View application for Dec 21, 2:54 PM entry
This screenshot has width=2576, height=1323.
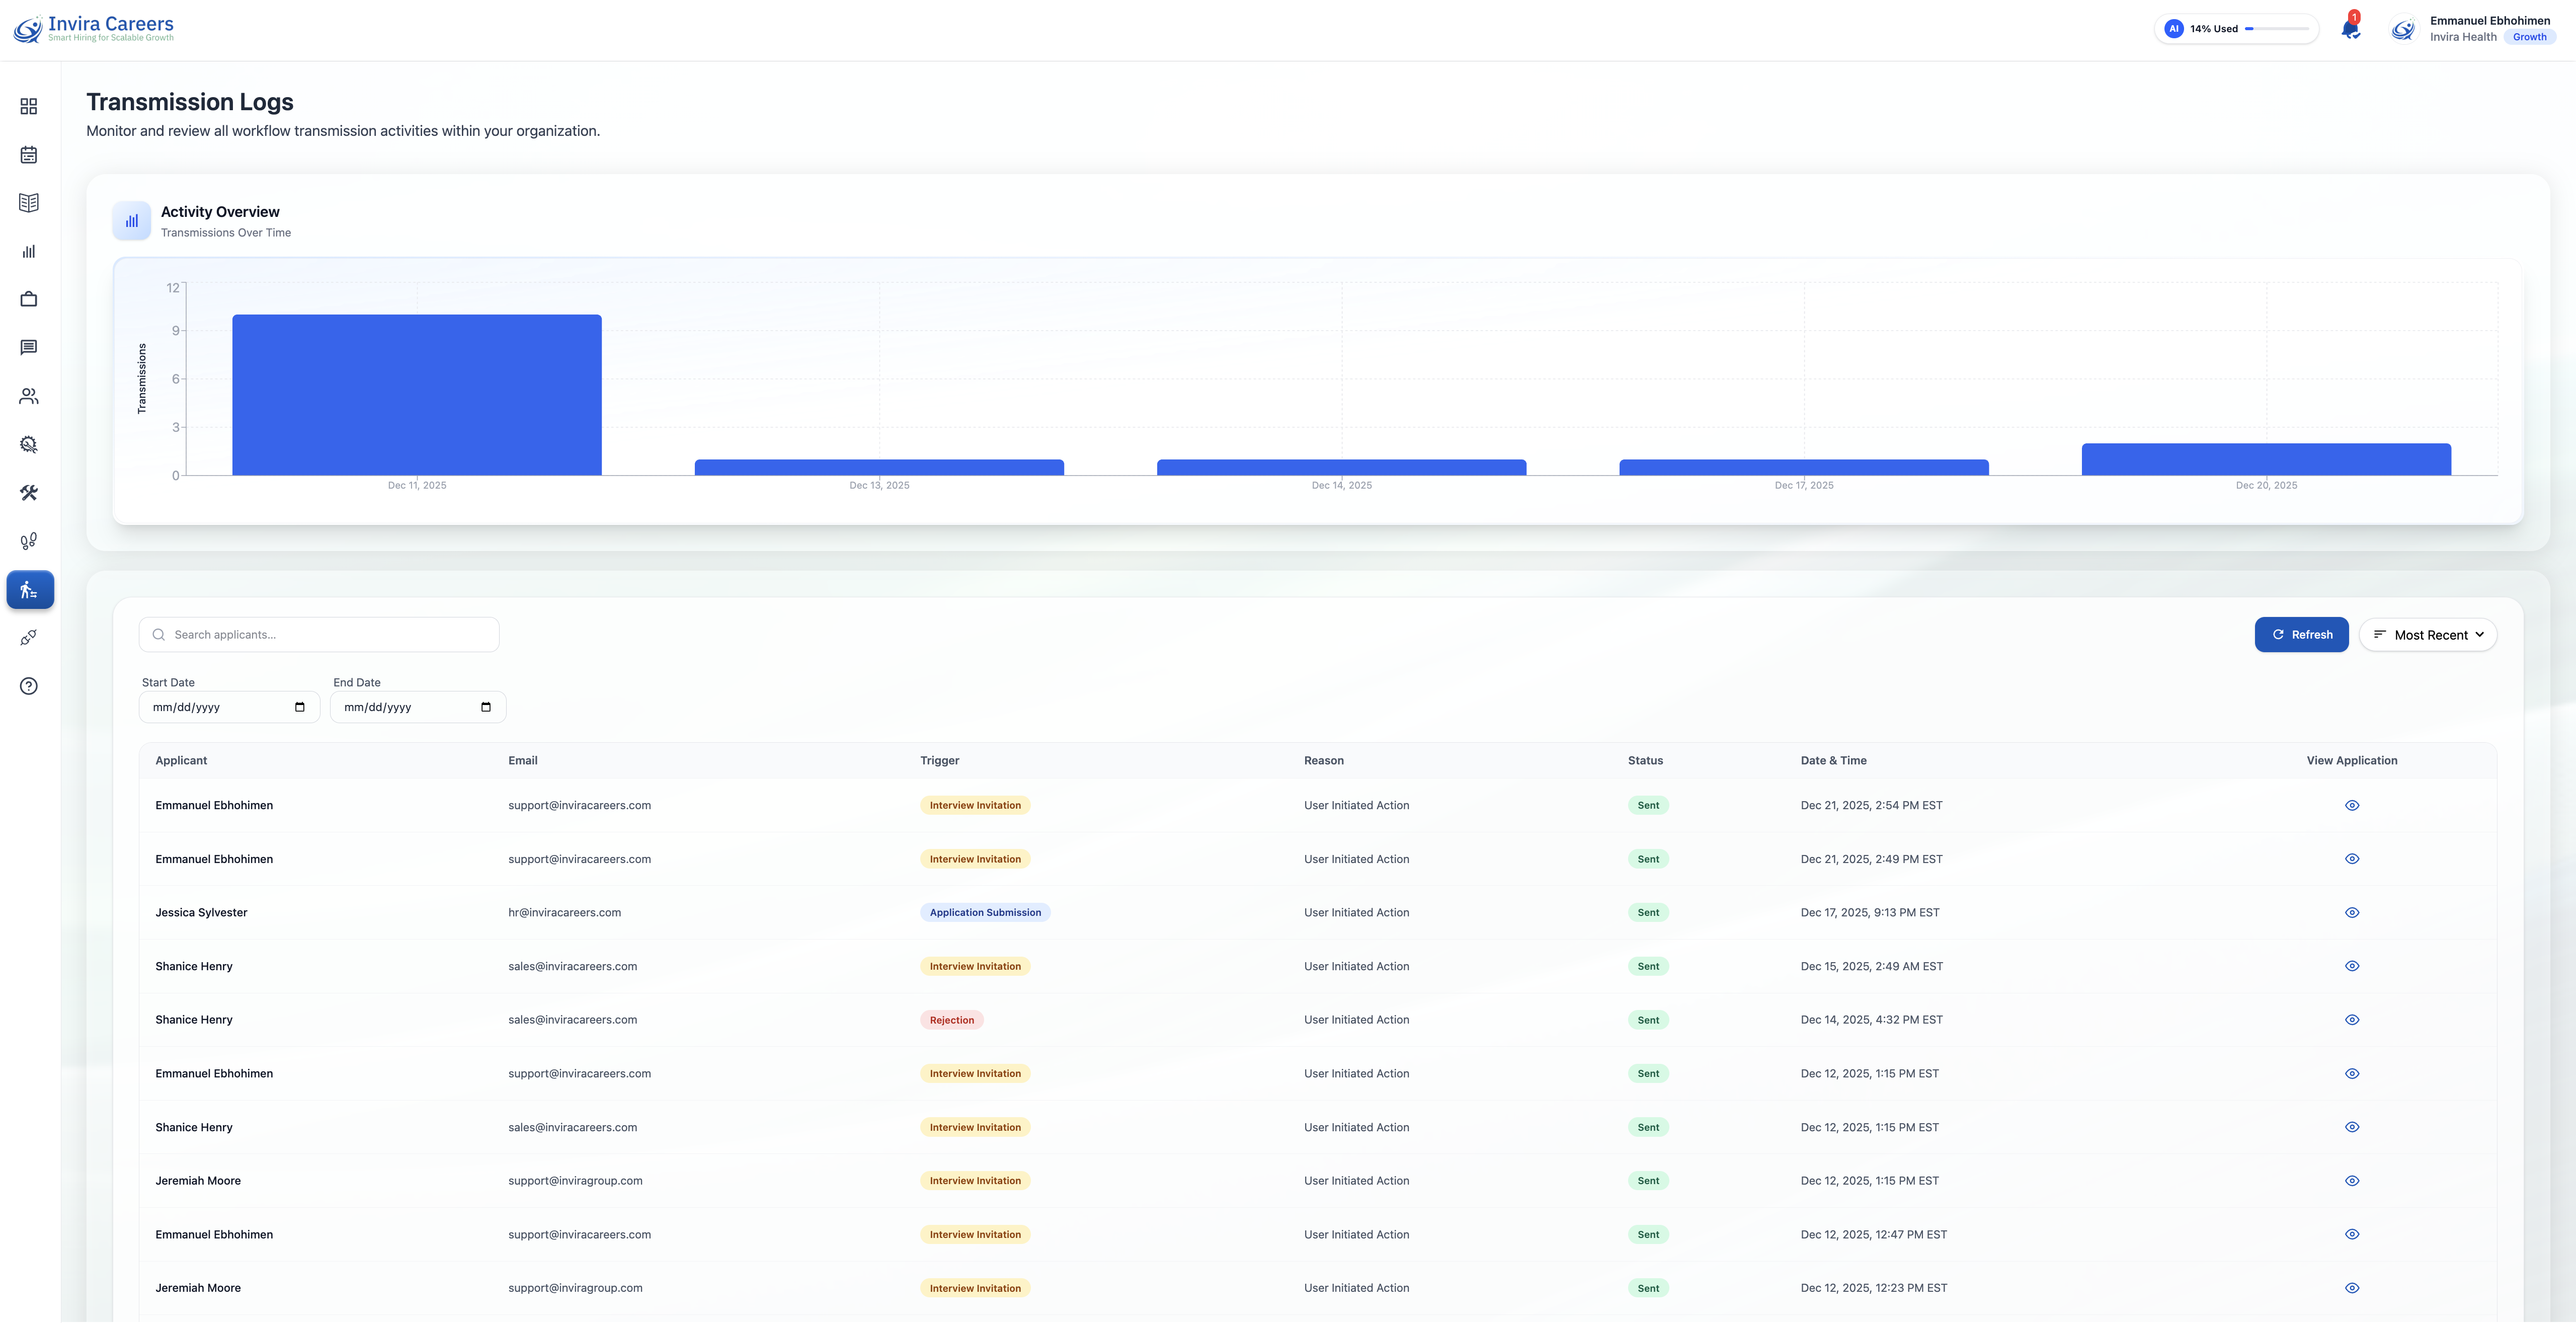[2351, 805]
